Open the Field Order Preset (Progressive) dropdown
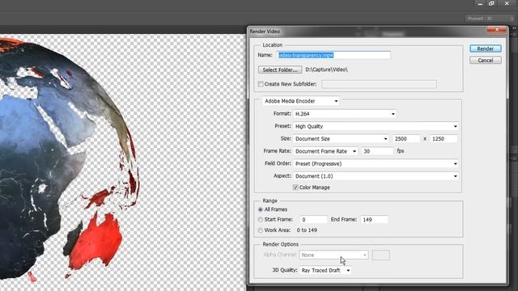 [x=376, y=163]
